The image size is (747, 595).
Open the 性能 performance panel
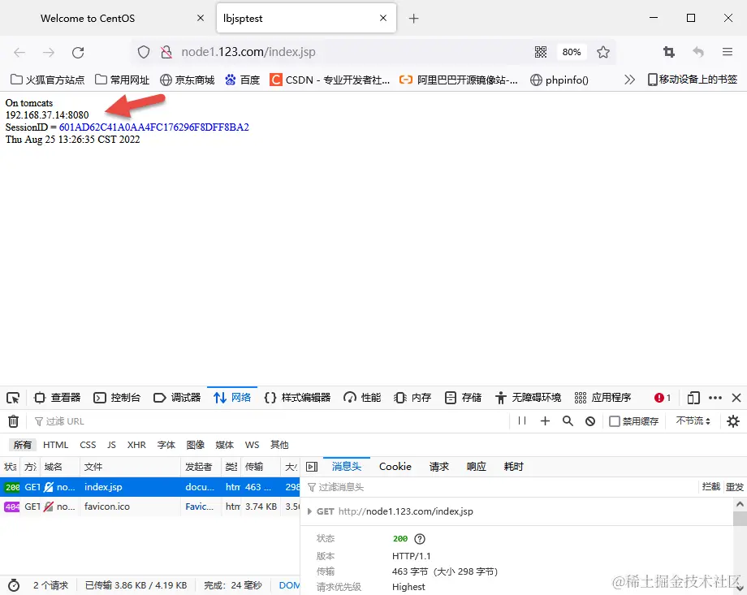click(x=362, y=398)
